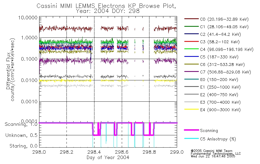
Task: Click the Scanning legend label
Action: click(x=209, y=131)
